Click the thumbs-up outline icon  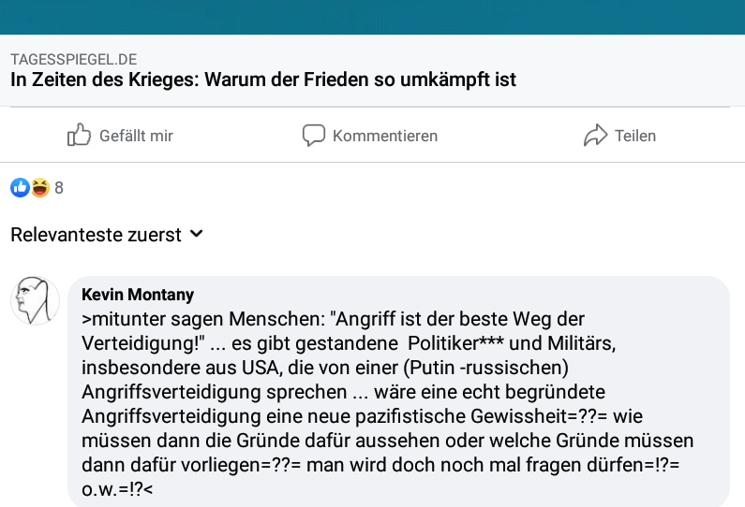(79, 135)
